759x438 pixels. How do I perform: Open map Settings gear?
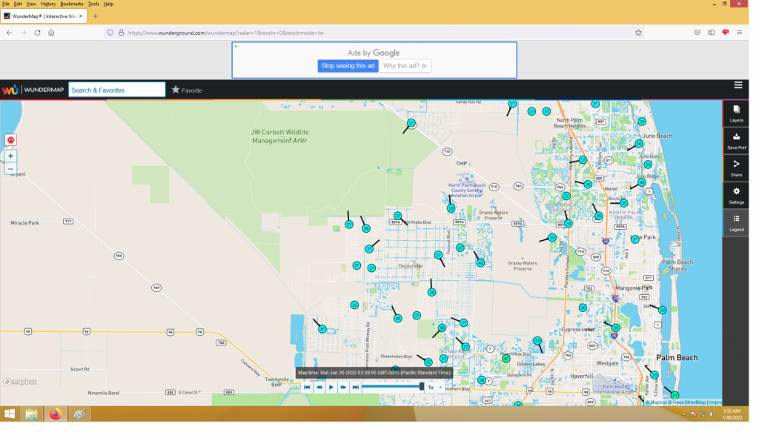736,195
